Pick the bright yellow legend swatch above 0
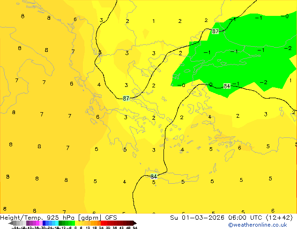 click(76, 223)
